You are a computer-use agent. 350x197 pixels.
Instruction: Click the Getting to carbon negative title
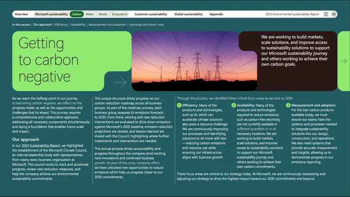pyautogui.click(x=48, y=60)
